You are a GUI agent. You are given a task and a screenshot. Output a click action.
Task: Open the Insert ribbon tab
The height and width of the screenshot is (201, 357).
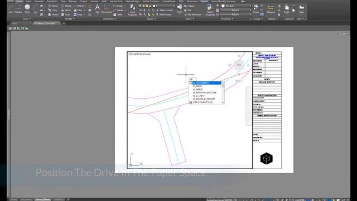pyautogui.click(x=28, y=1)
